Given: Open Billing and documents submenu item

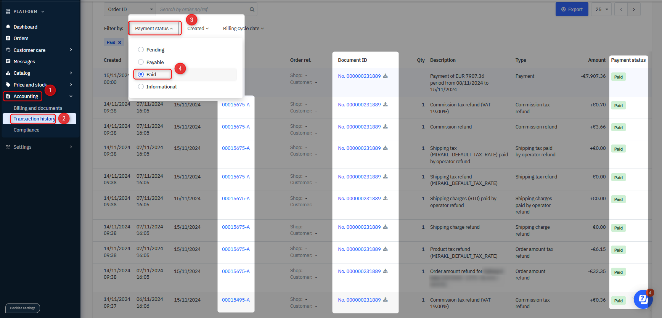Looking at the screenshot, I should 38,108.
